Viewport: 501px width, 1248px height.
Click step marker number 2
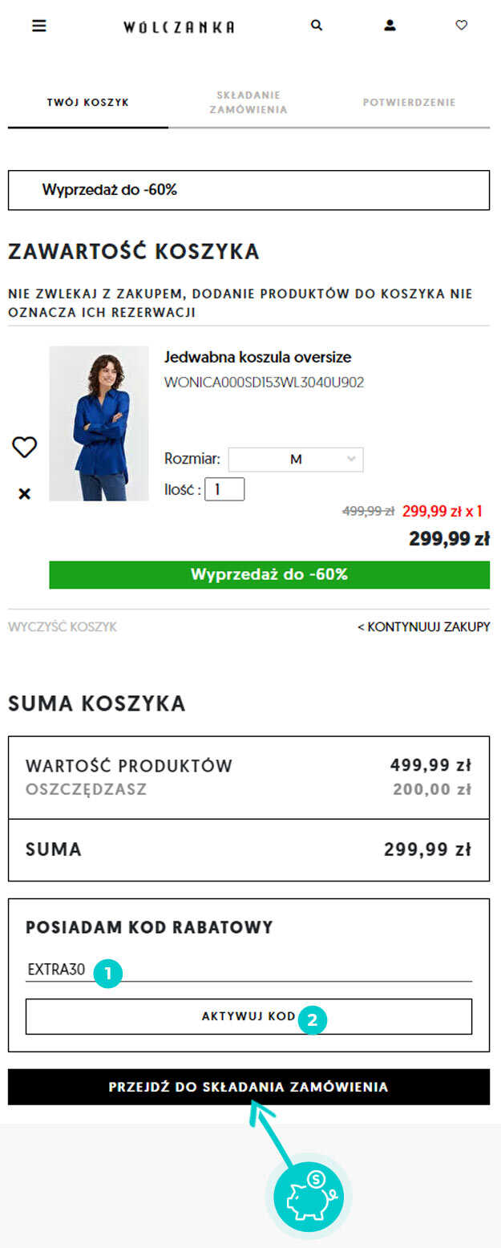pyautogui.click(x=313, y=1020)
